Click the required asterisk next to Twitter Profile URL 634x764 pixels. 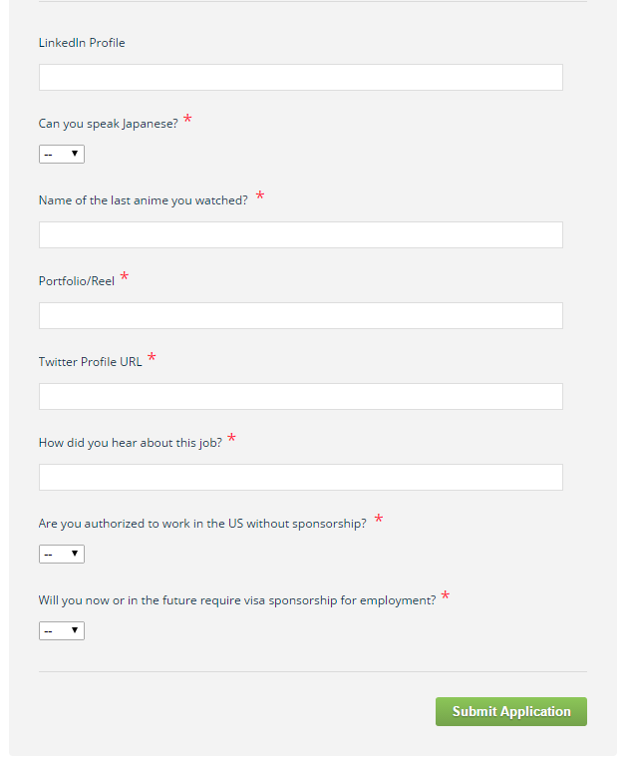[x=152, y=357]
